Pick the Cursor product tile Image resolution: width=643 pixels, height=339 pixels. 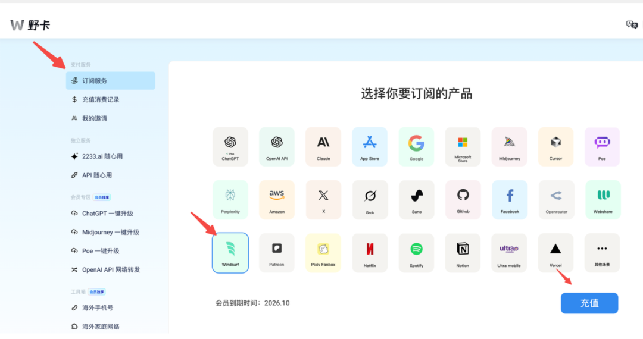click(555, 146)
